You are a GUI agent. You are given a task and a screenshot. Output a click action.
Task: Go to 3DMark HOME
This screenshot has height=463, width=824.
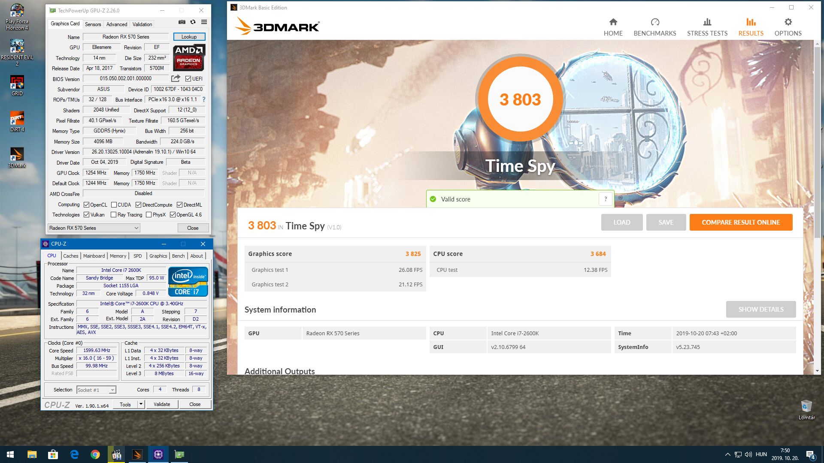click(x=613, y=27)
